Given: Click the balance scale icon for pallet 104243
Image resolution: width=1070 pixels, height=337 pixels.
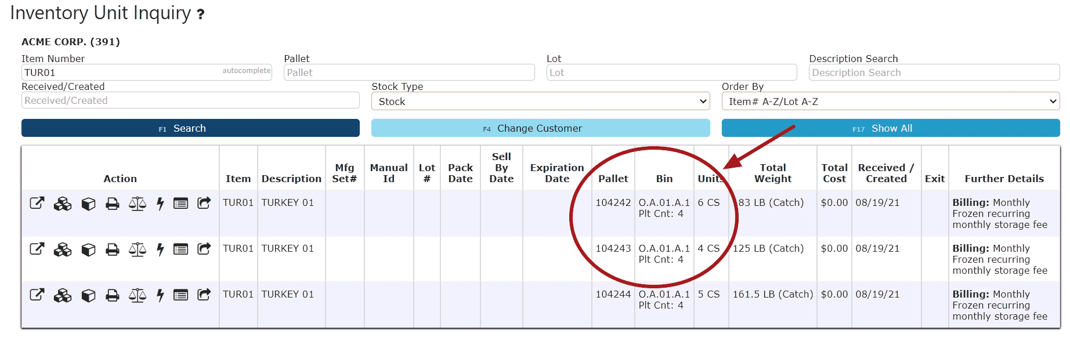Looking at the screenshot, I should pos(138,249).
